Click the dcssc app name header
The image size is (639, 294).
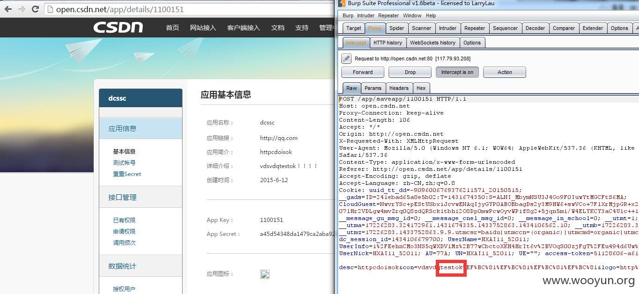point(140,98)
